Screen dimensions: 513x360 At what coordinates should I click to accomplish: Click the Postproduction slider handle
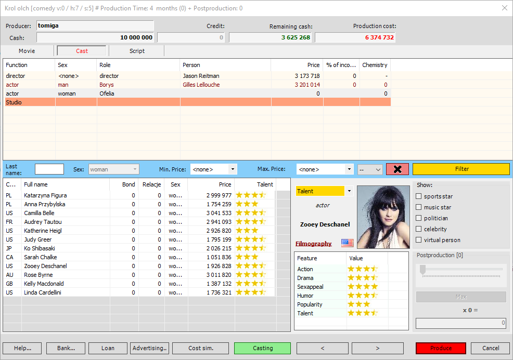click(422, 269)
